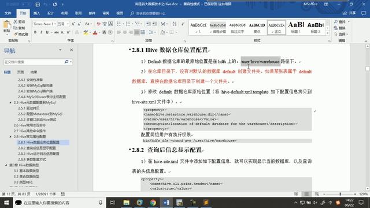Click the Multilevel list icon
This screenshot has height=208, width=370.
[138, 24]
